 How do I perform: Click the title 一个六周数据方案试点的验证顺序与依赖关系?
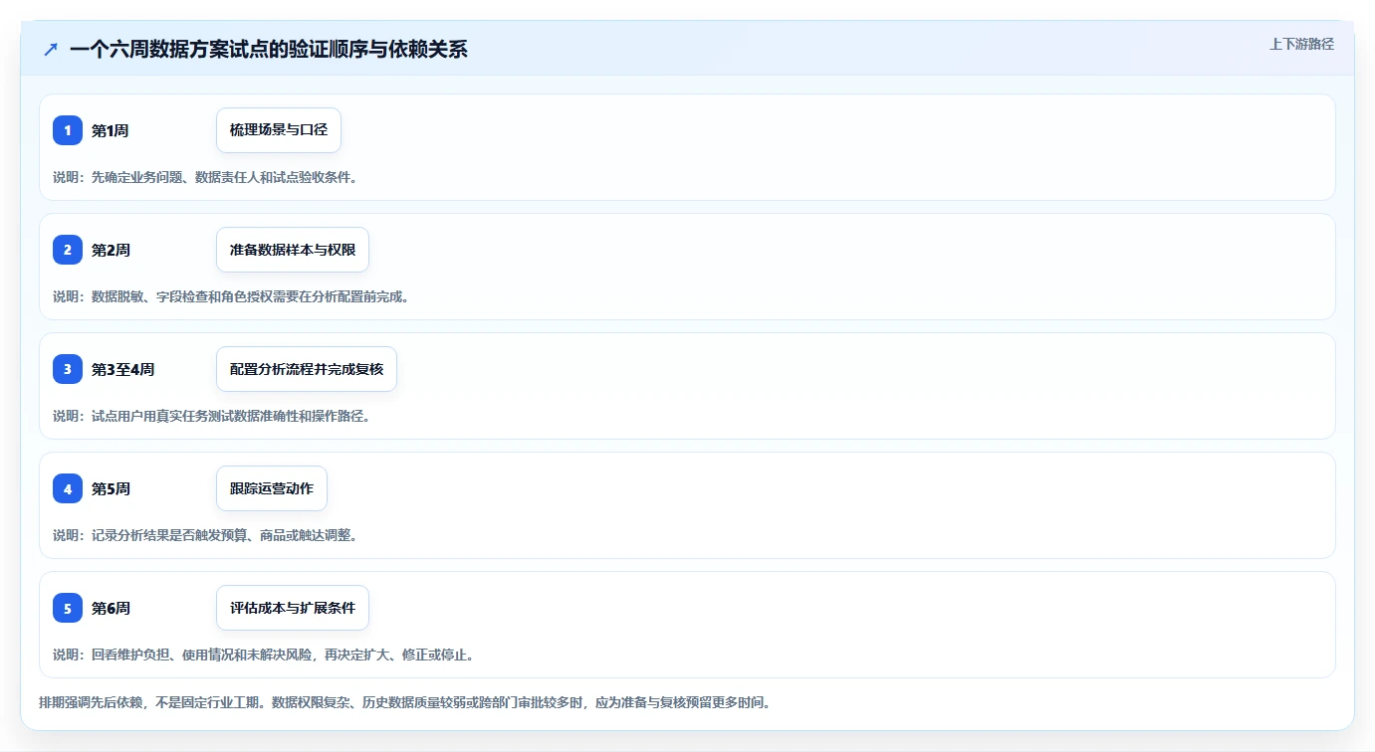[x=269, y=49]
